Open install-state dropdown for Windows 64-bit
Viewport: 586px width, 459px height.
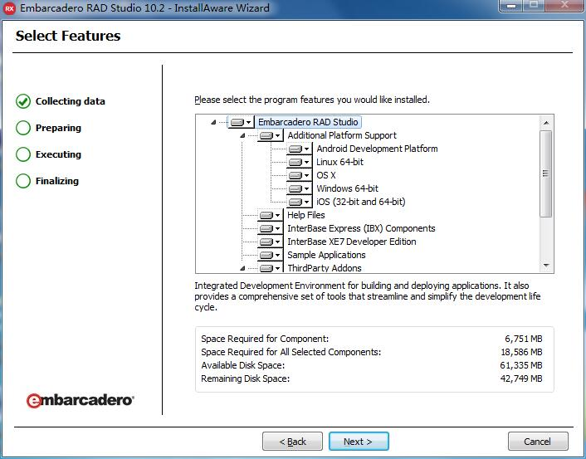pos(300,188)
